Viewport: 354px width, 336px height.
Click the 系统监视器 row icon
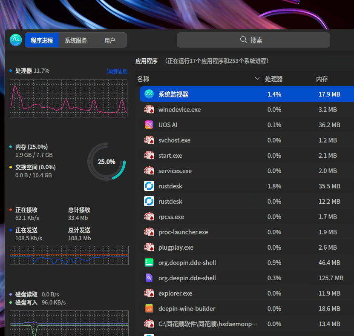tap(149, 94)
